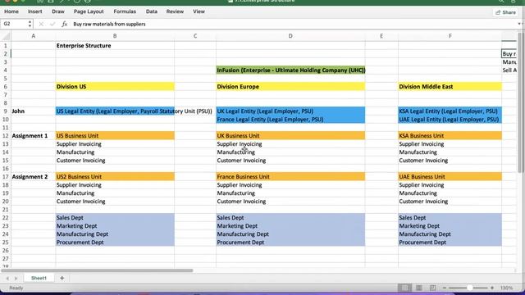Open the Insert ribbon tab
This screenshot has height=295, width=525.
34,11
